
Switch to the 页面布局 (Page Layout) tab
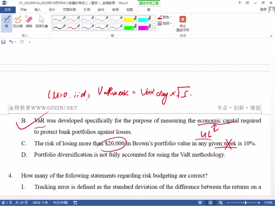tap(69, 10)
